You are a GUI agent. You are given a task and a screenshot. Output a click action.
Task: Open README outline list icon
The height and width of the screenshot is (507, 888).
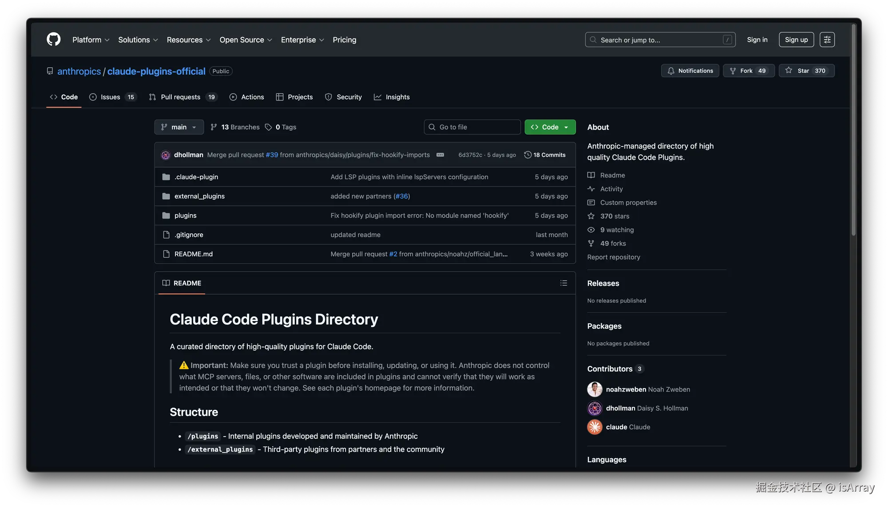(x=563, y=283)
